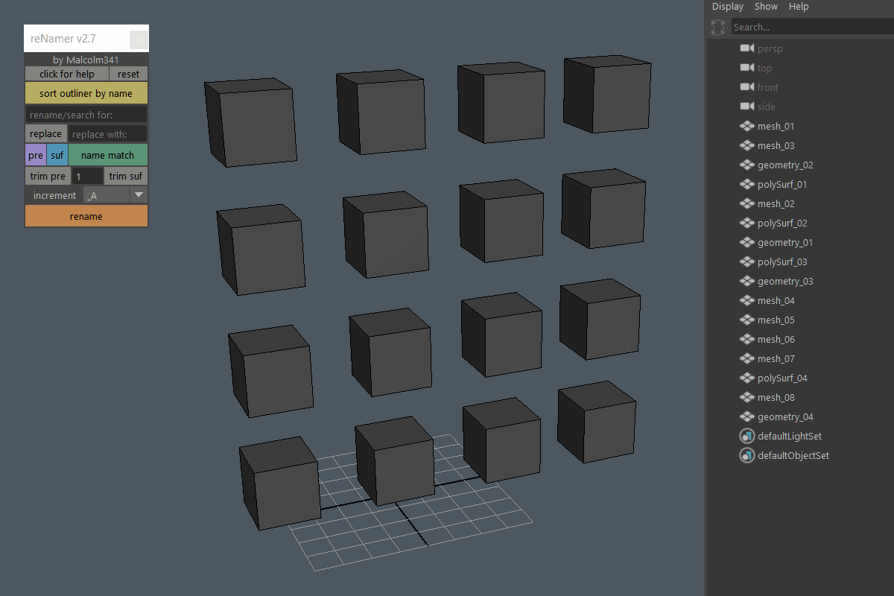This screenshot has height=596, width=894.
Task: Focus the 'rename/search for' field
Action: click(x=86, y=115)
